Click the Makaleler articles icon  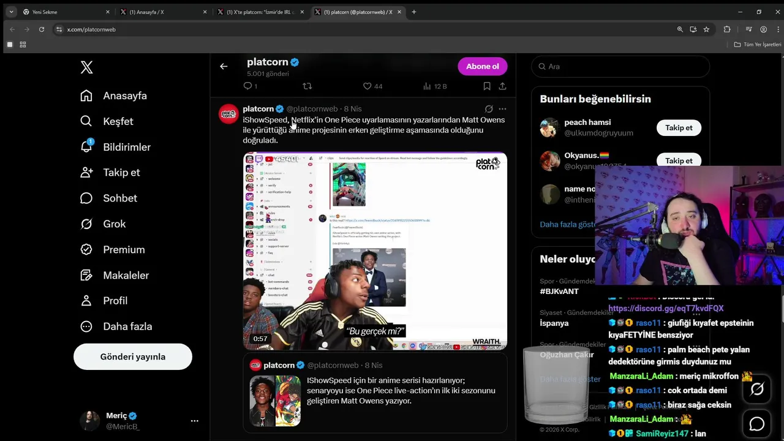tap(86, 275)
